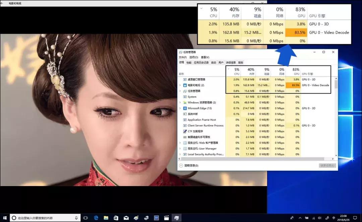Viewport: 362px width, 222px height.
Task: Sort processes by 磁盘 column header
Action: point(263,71)
